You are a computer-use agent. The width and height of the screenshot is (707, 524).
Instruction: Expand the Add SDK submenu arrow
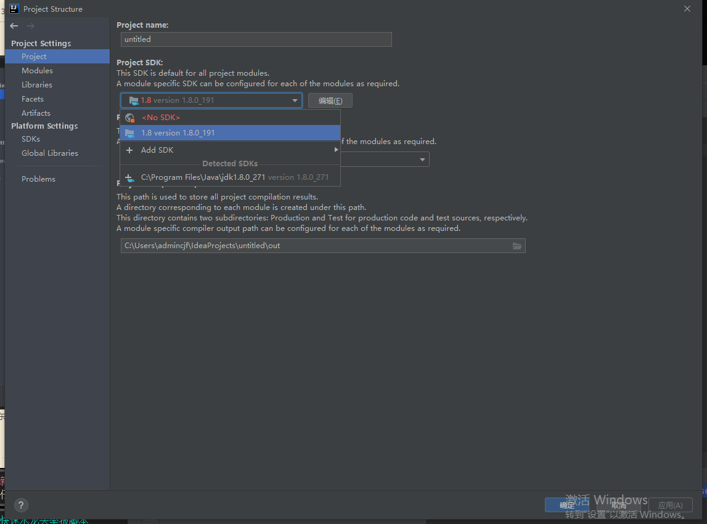(336, 150)
